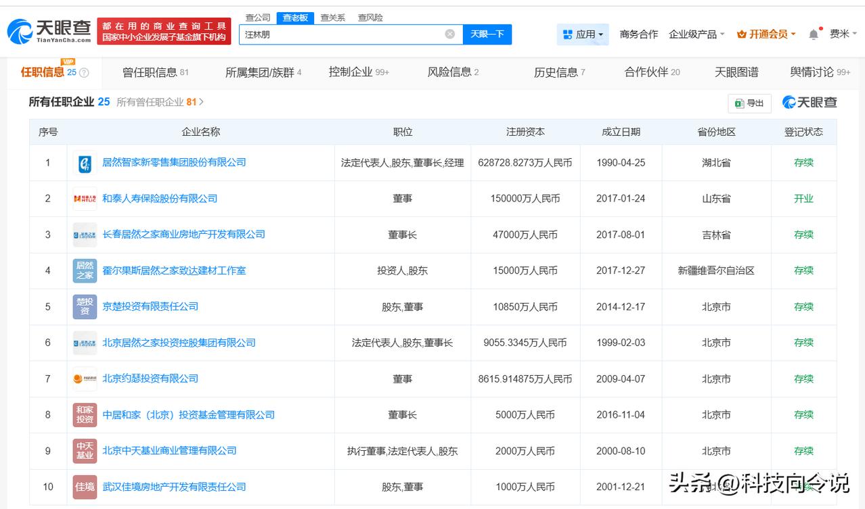Screen dimensions: 865x509
Task: Click the red banner 都在用的商业查询工具
Action: click(164, 31)
